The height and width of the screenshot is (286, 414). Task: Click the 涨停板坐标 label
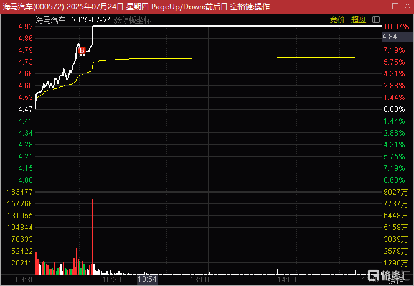click(132, 20)
